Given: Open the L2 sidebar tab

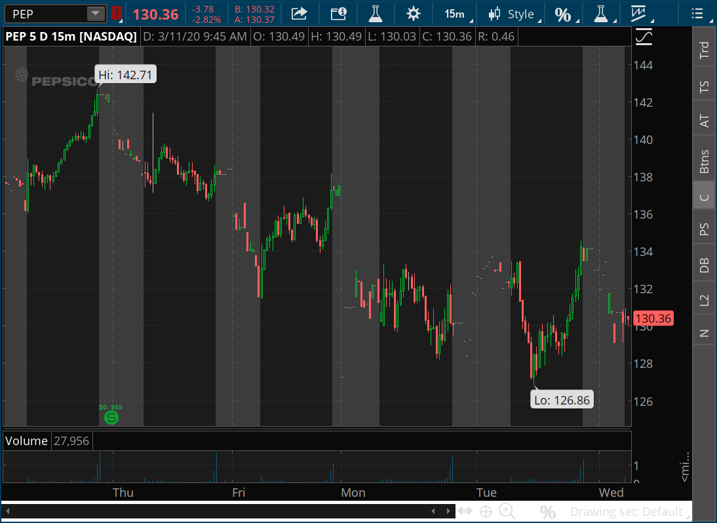Looking at the screenshot, I should coord(704,300).
